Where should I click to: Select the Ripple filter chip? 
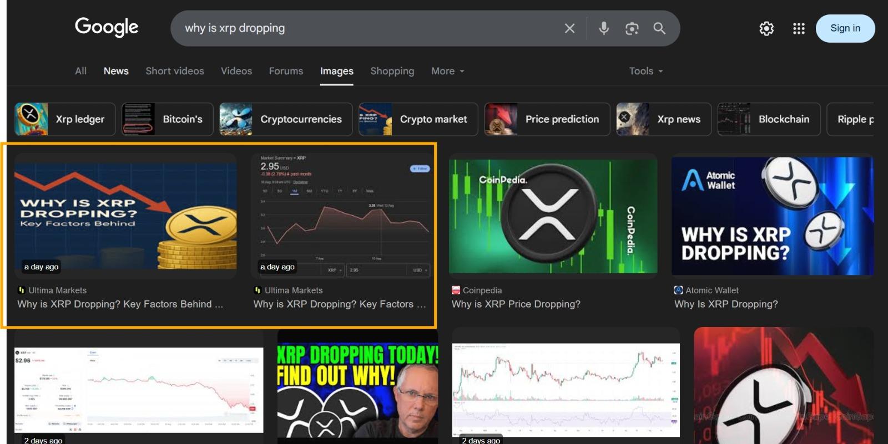[x=851, y=119]
